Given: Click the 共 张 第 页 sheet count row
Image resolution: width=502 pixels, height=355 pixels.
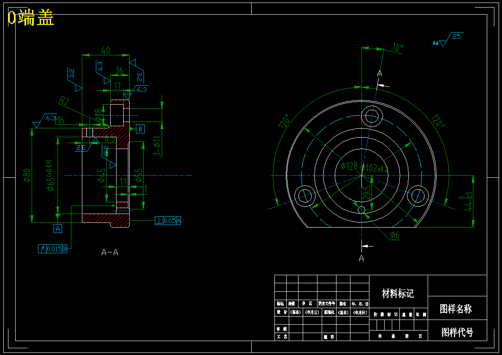Looking at the screenshot, I should (399, 336).
